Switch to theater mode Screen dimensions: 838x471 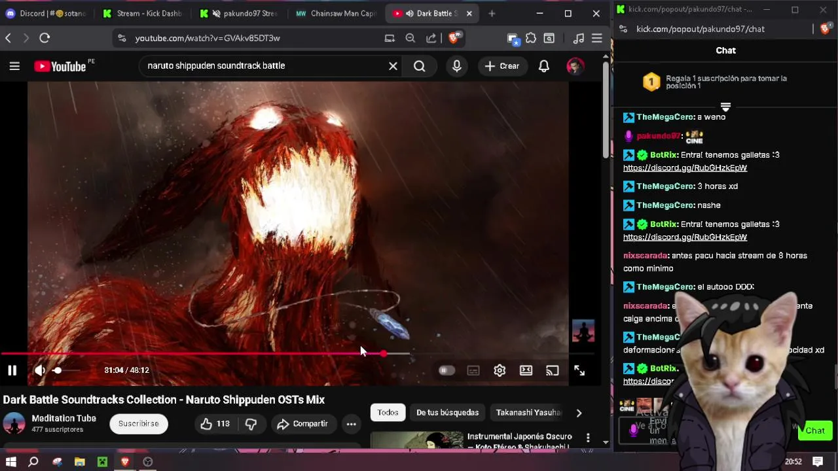click(526, 370)
